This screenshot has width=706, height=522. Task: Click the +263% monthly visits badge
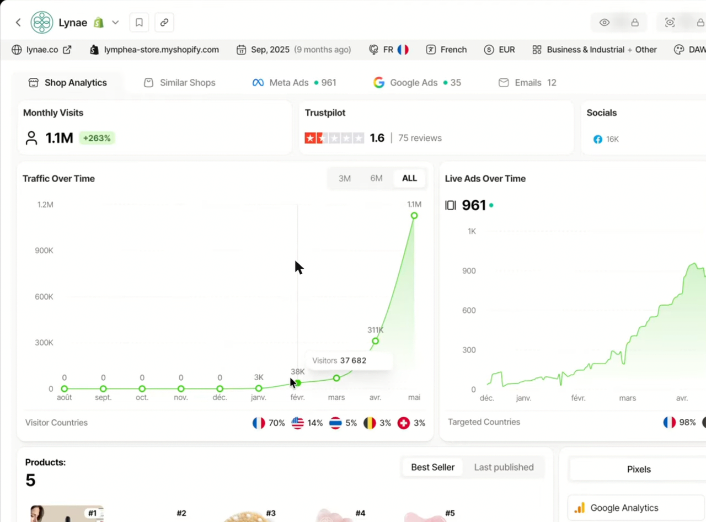point(97,138)
